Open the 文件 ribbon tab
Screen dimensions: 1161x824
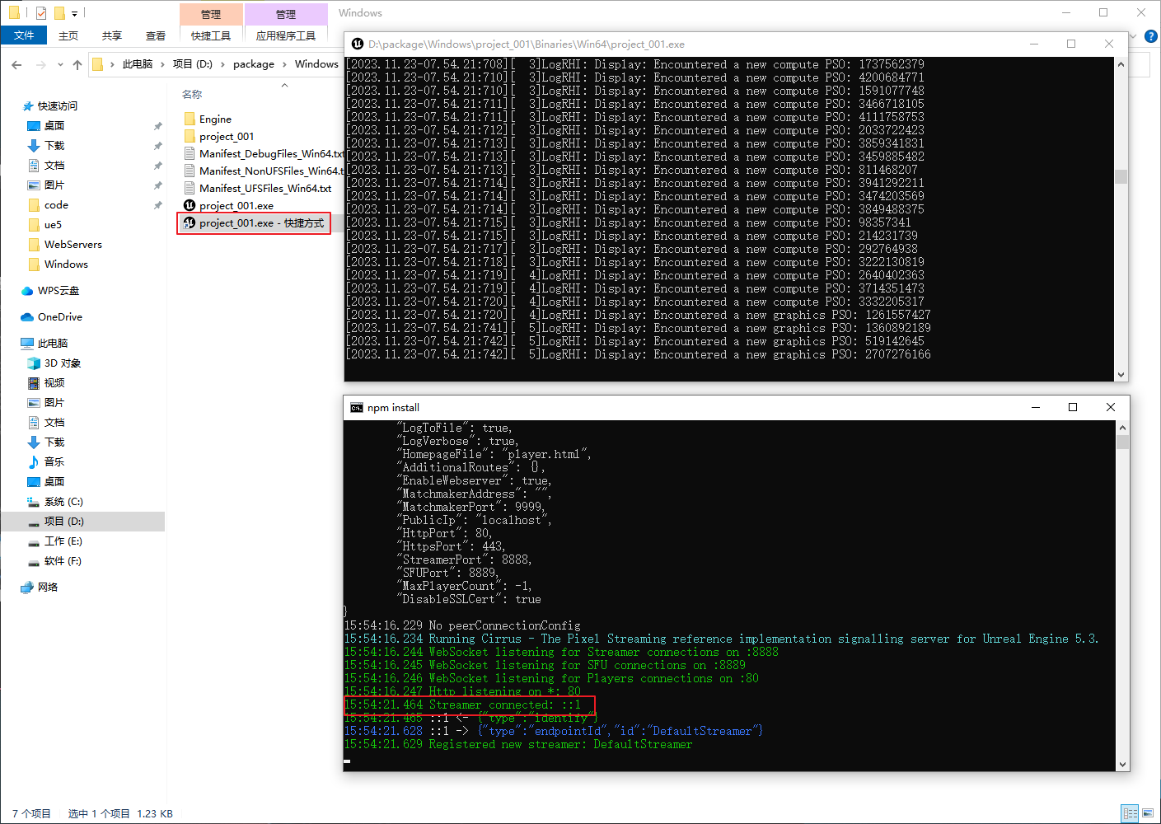24,35
